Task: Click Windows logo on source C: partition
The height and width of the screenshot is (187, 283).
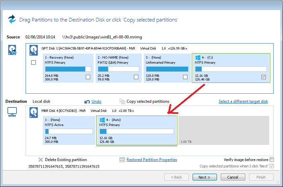Action: click(198, 57)
